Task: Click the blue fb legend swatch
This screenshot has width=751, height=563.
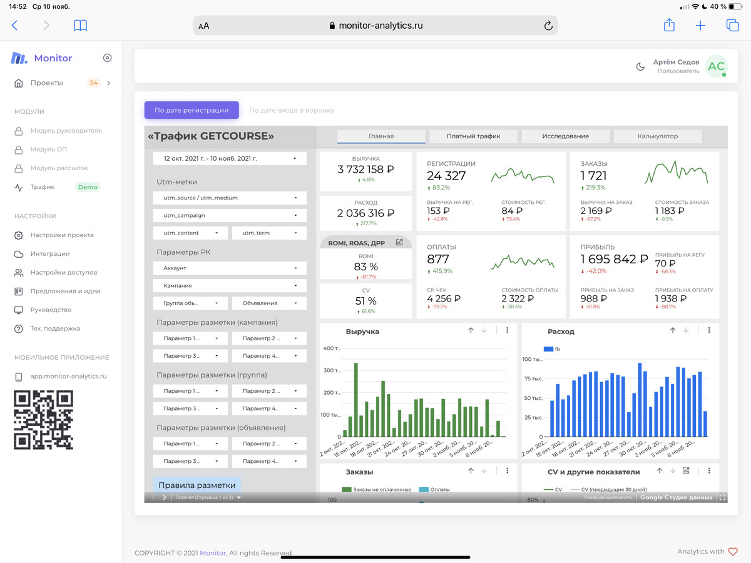Action: click(x=548, y=349)
